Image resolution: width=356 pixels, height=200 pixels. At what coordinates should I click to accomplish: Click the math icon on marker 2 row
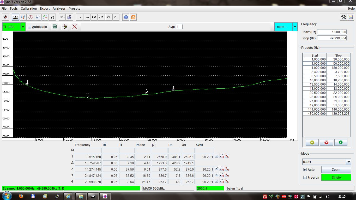(x=221, y=169)
